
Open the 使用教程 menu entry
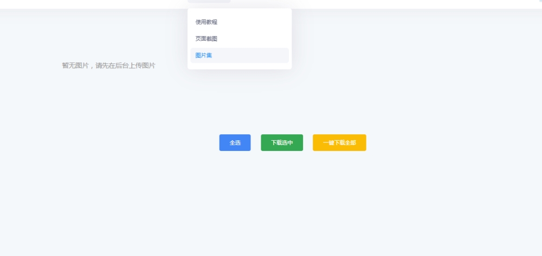(x=207, y=22)
